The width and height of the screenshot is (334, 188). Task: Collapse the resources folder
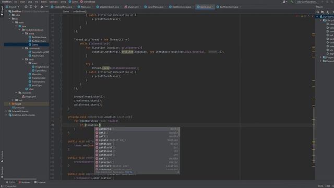point(16,93)
